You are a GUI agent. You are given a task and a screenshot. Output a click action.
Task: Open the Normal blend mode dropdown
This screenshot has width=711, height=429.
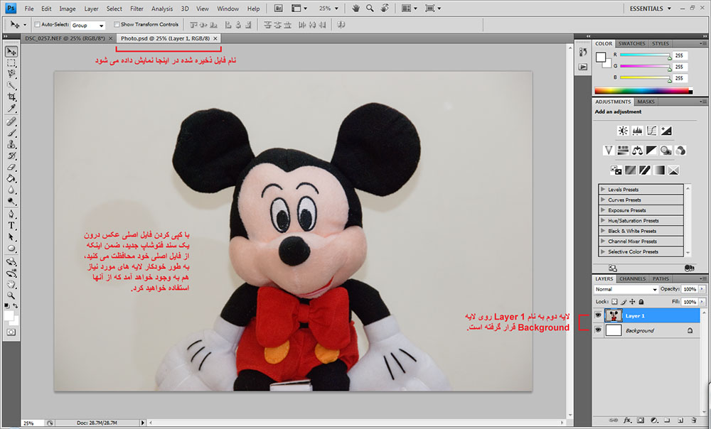(x=626, y=289)
